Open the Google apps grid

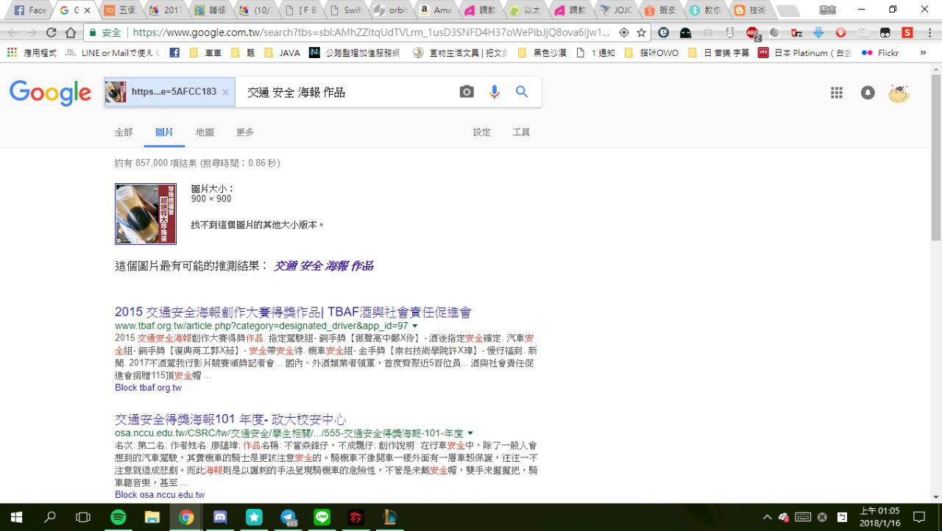click(x=836, y=93)
